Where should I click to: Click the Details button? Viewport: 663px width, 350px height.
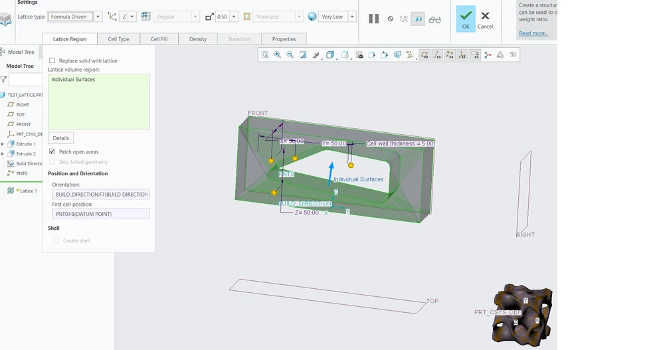point(61,138)
